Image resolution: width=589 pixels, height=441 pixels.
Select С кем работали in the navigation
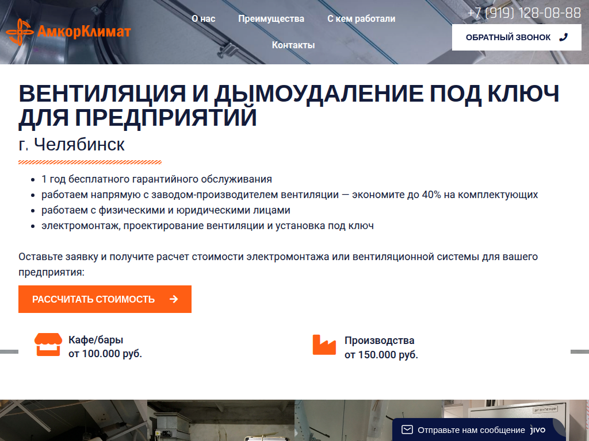pos(361,18)
